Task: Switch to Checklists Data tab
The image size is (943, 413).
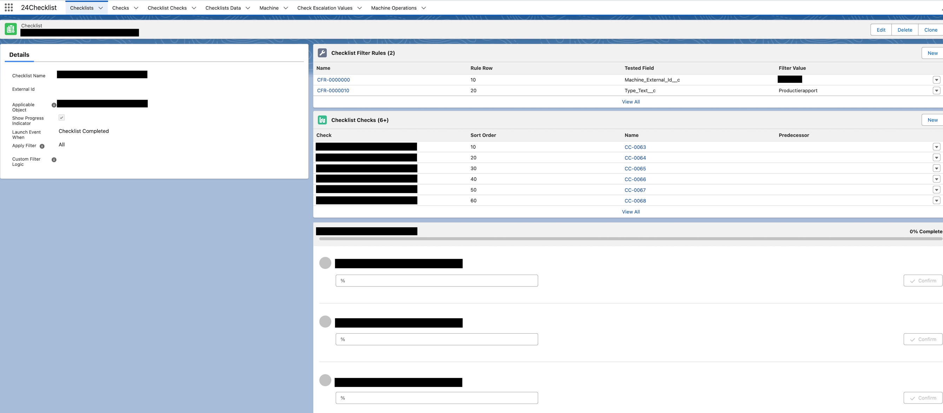Action: (x=223, y=8)
